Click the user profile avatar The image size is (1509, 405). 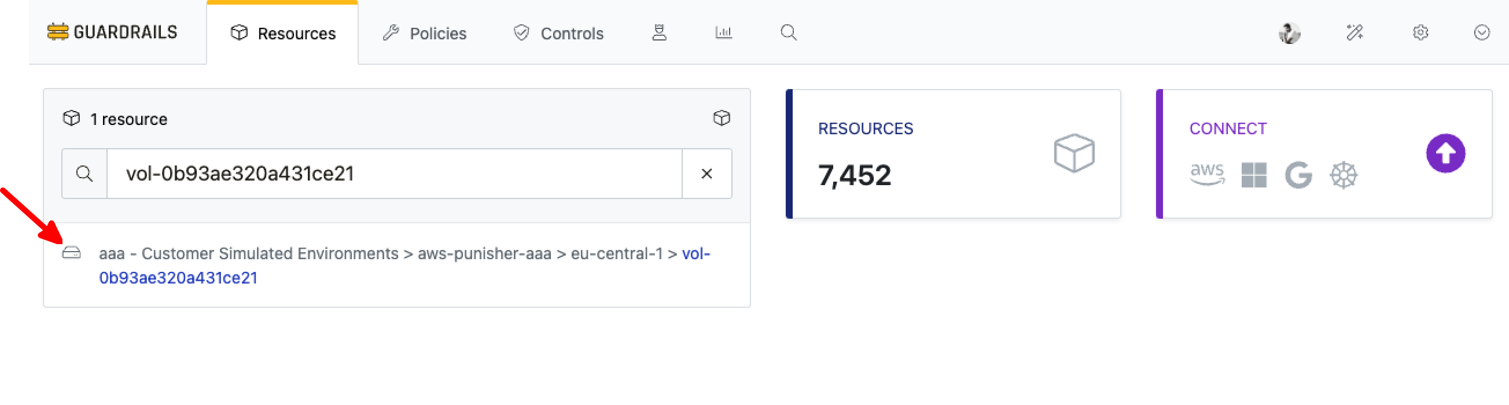pyautogui.click(x=1289, y=33)
